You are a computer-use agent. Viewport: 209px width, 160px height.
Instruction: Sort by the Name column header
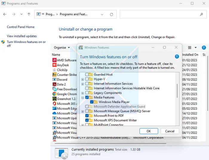point(56,55)
